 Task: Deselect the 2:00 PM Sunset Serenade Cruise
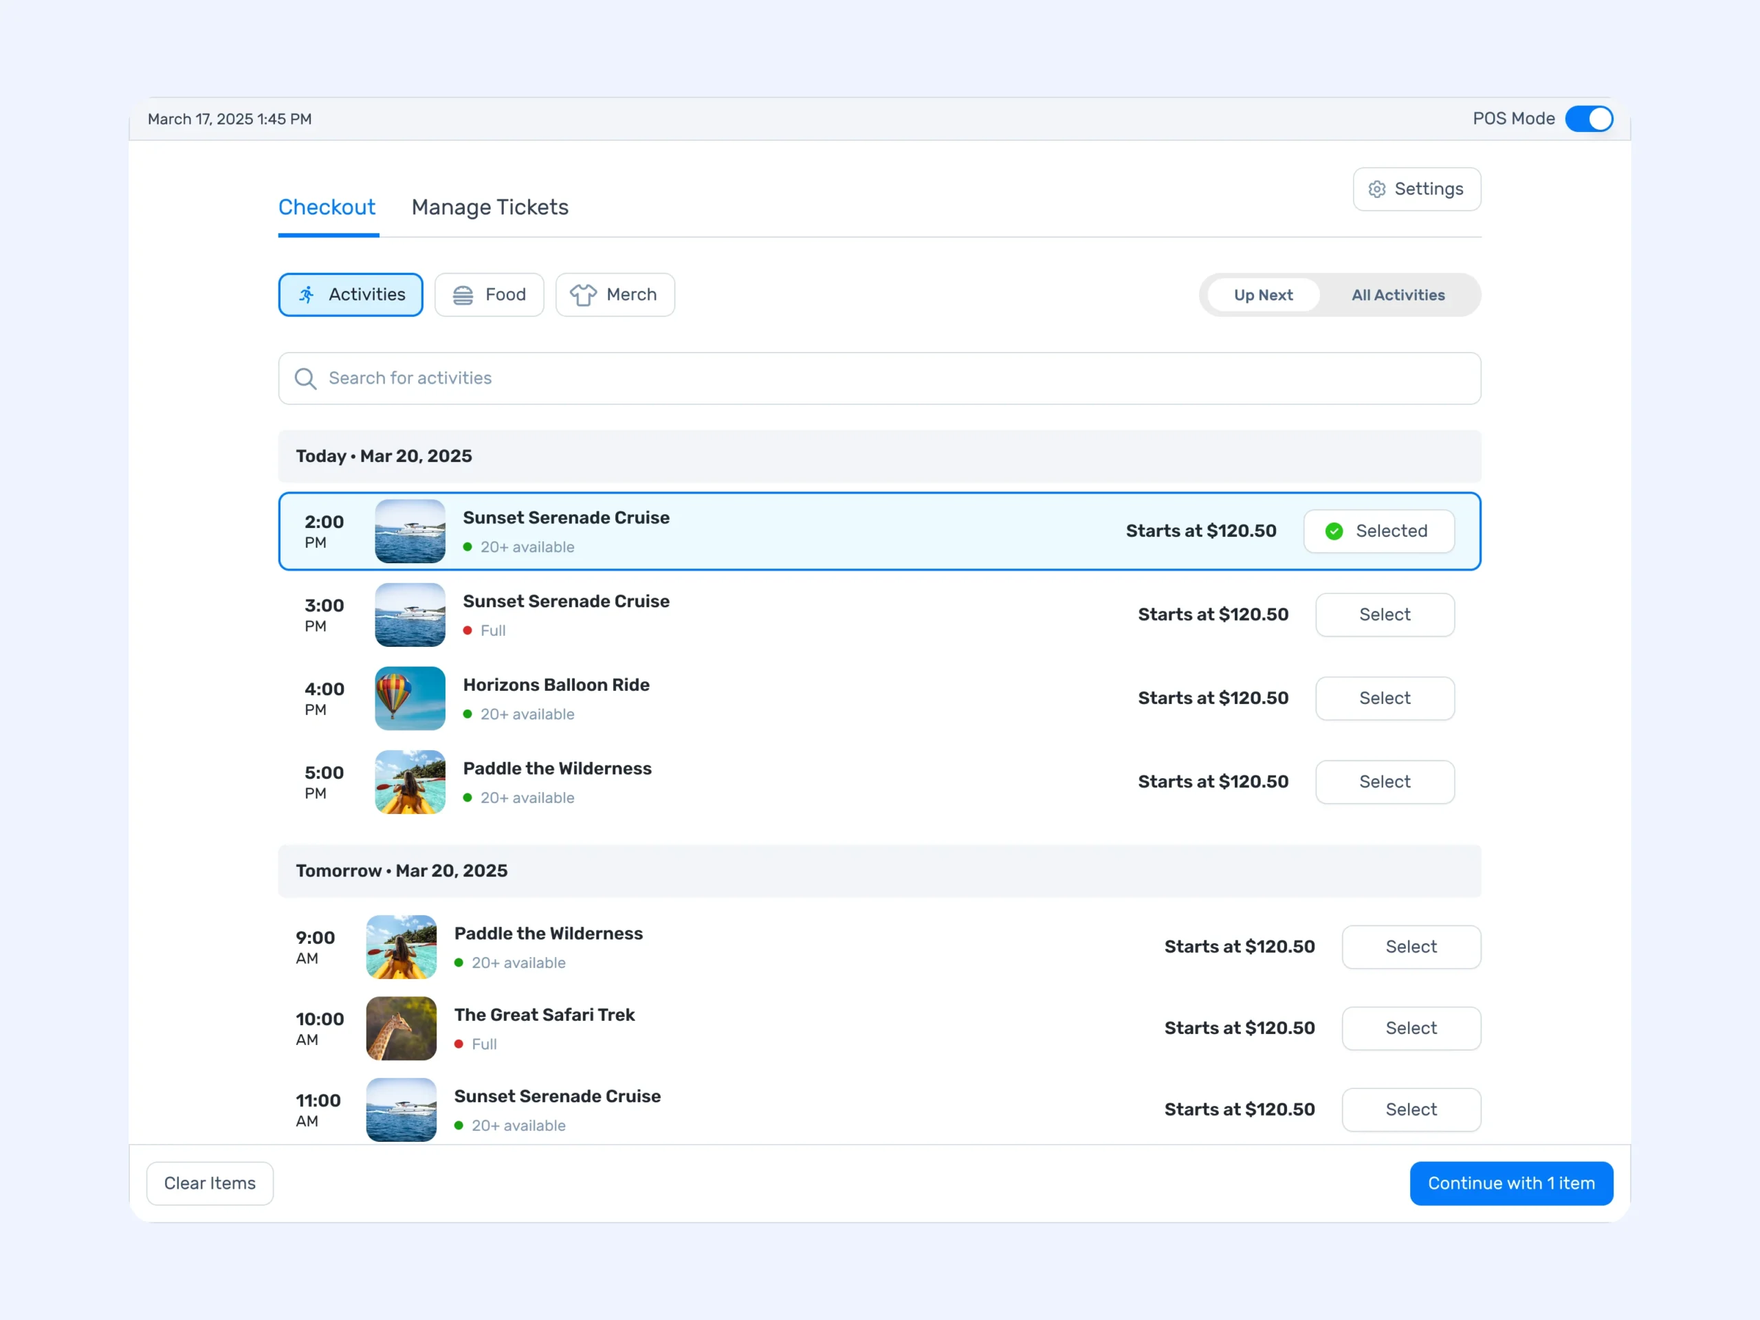1378,531
